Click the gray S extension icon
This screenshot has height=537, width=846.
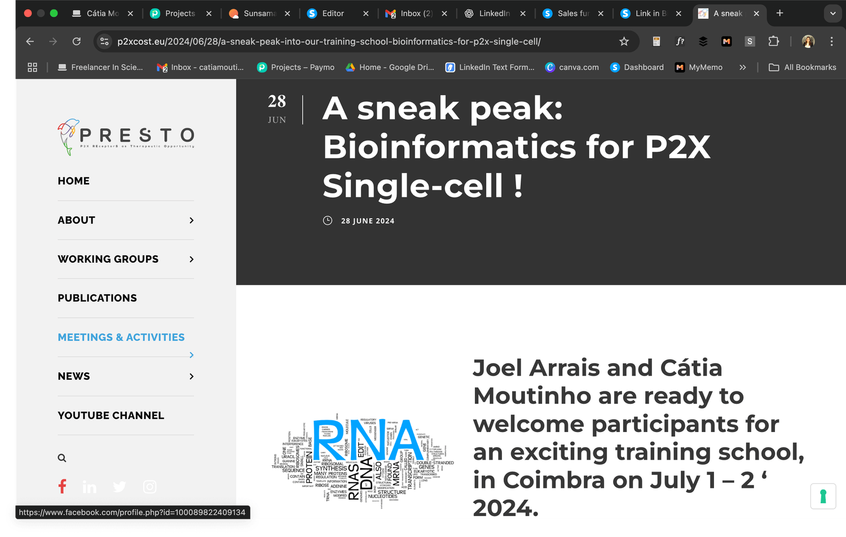tap(750, 41)
